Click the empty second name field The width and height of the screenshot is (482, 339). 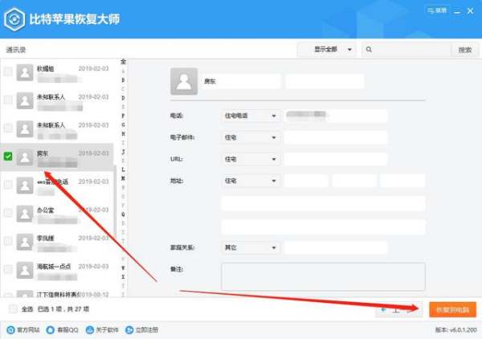(325, 81)
